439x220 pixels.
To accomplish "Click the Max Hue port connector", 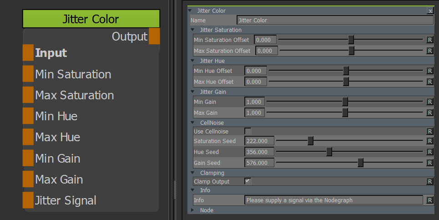I will tap(28, 137).
